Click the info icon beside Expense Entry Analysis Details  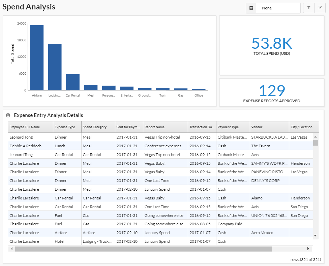8,115
